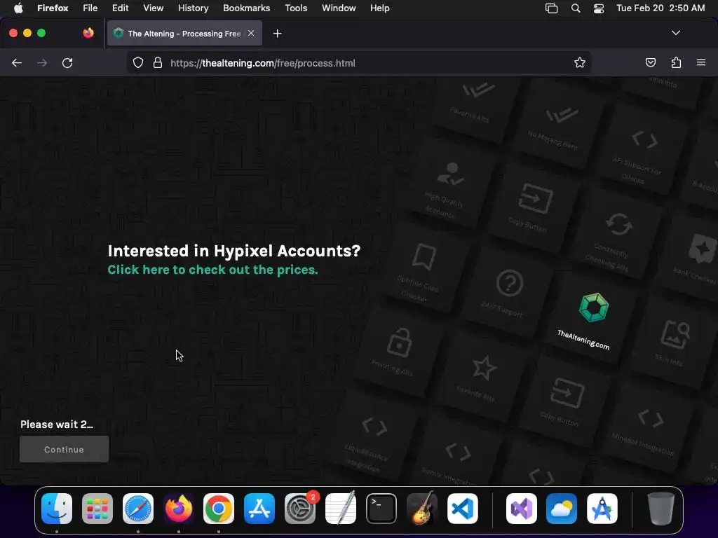Open Firefox hamburger application menu
The width and height of the screenshot is (718, 538).
[x=701, y=62]
